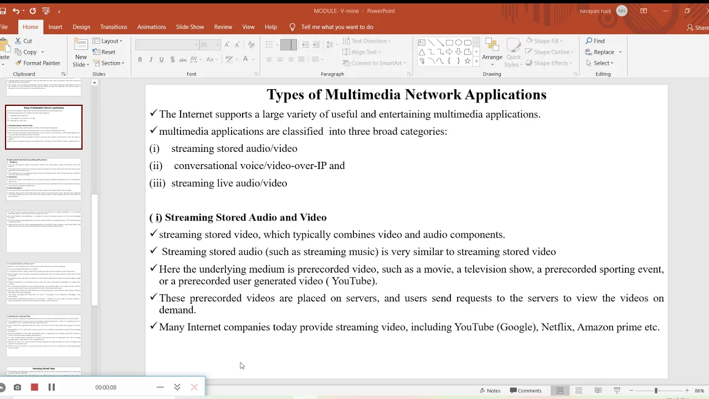Toggle Bold formatting
This screenshot has height=399, width=709.
tap(140, 59)
